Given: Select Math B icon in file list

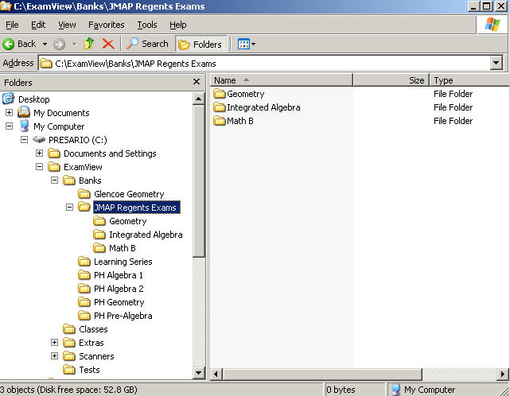Looking at the screenshot, I should tap(220, 121).
